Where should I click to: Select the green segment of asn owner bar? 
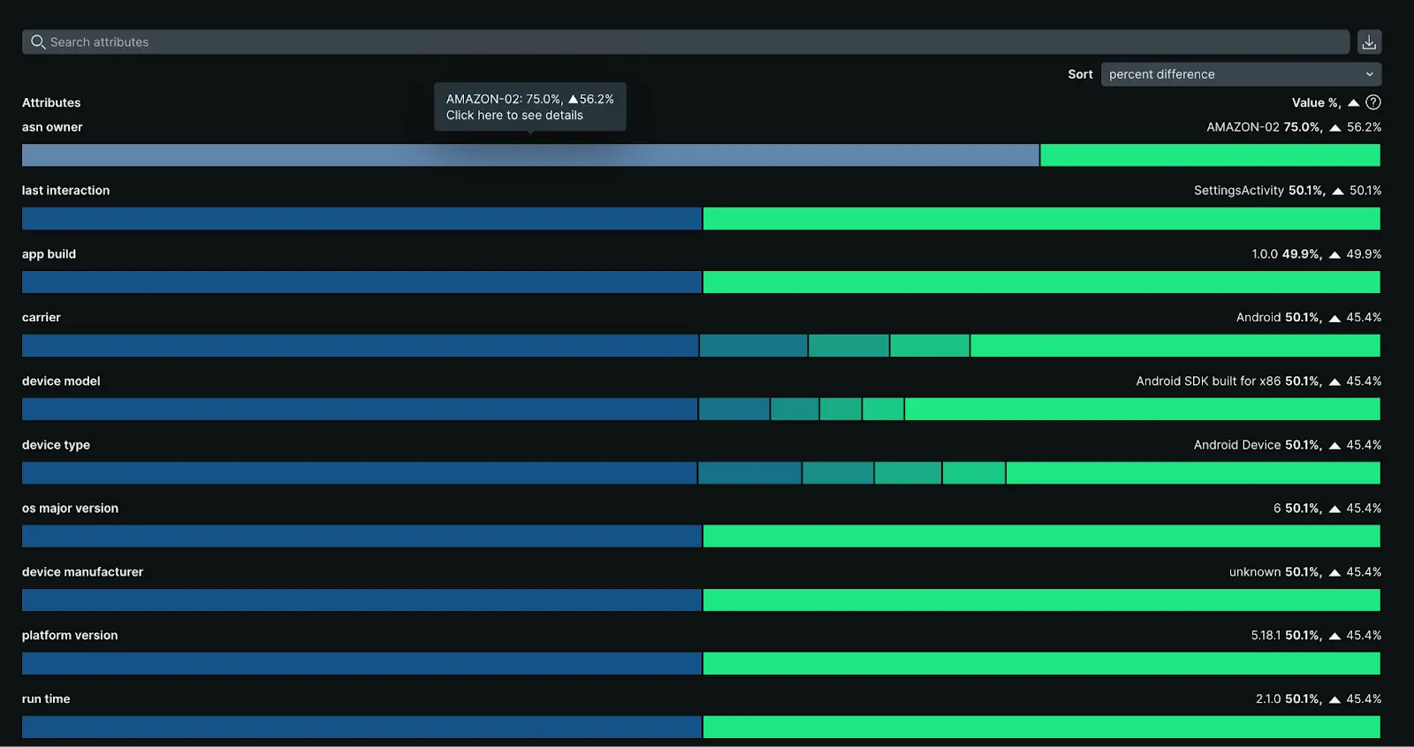[1210, 155]
